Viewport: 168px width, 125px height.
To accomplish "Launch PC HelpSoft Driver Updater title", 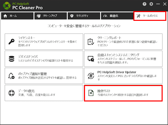I will 117,72.
